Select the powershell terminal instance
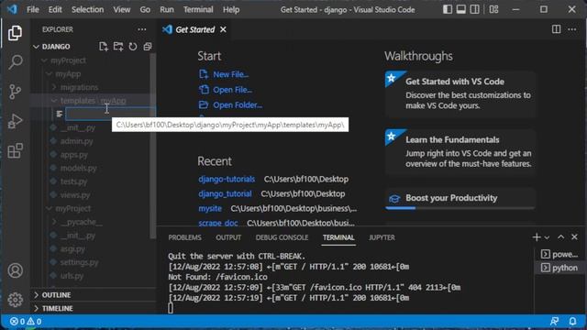 coord(559,255)
